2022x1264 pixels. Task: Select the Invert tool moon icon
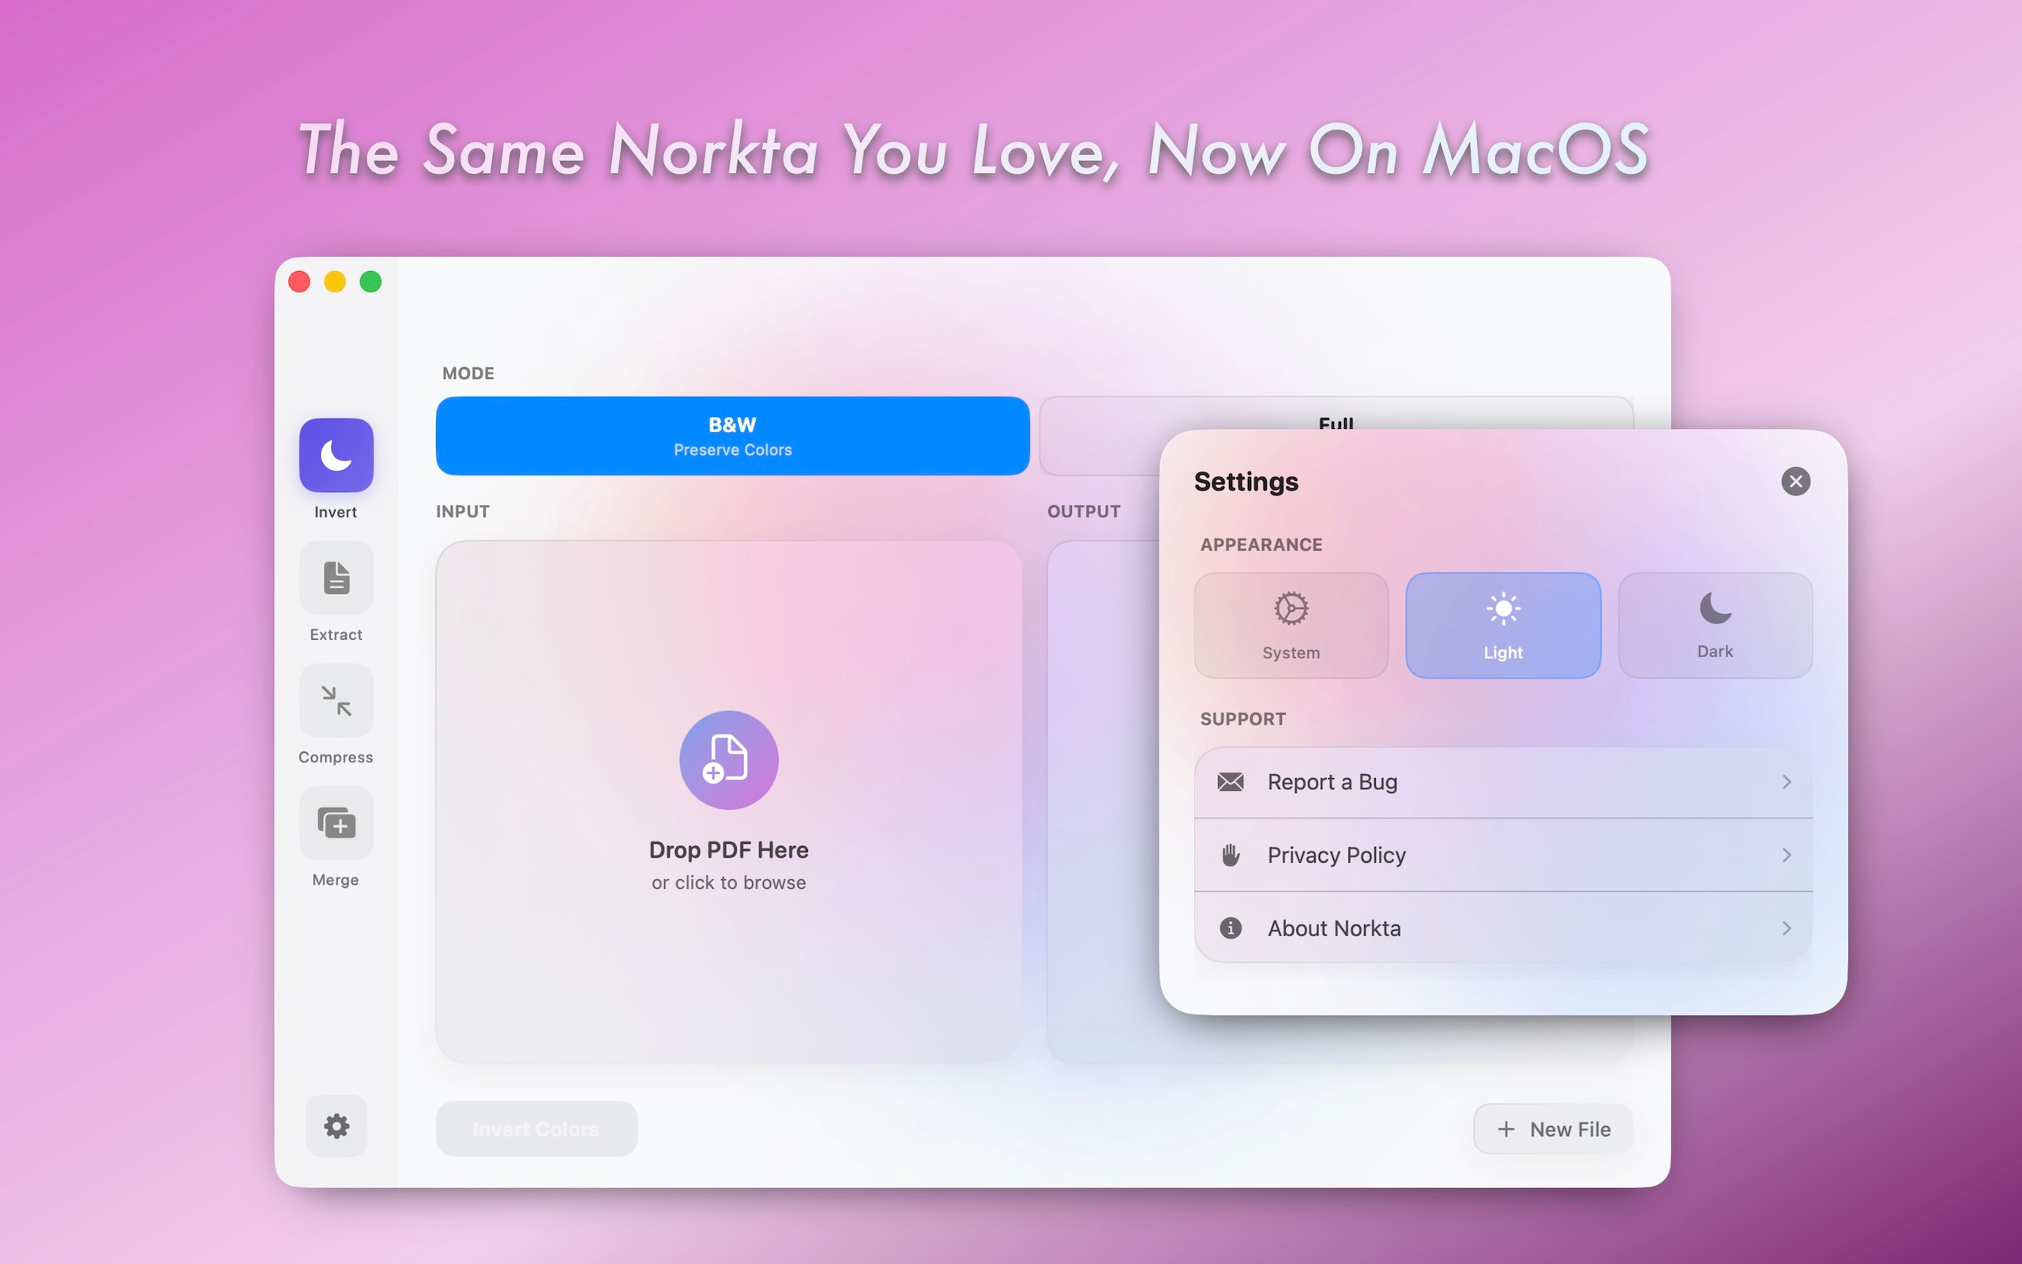(336, 455)
